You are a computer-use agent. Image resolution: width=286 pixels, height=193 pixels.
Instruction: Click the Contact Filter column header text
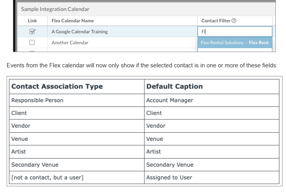point(216,21)
